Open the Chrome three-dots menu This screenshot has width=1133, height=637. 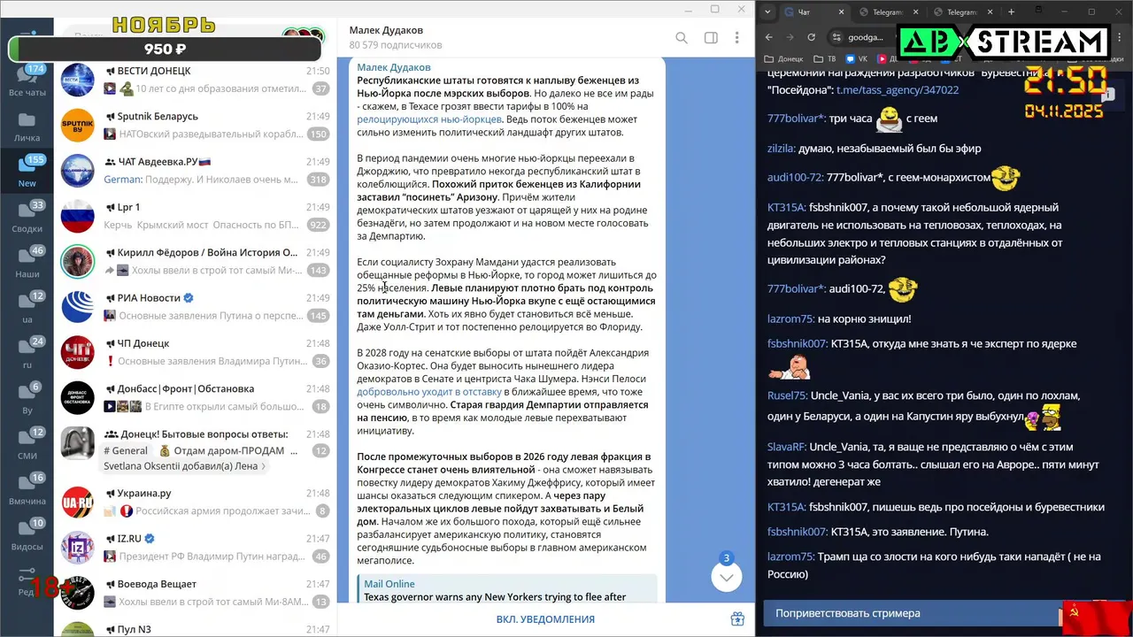tap(1119, 37)
